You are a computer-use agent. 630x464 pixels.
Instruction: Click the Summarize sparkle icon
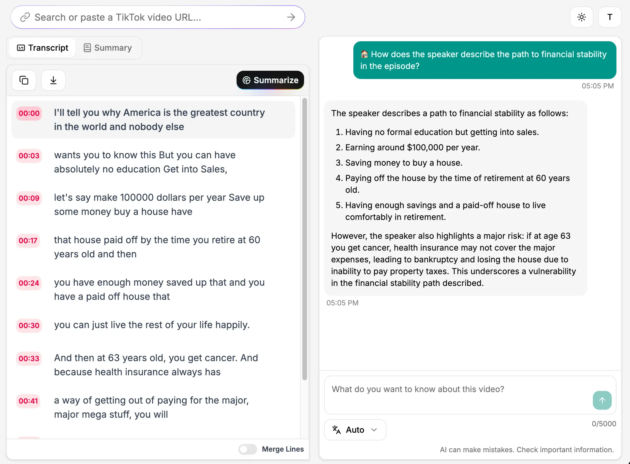click(246, 80)
